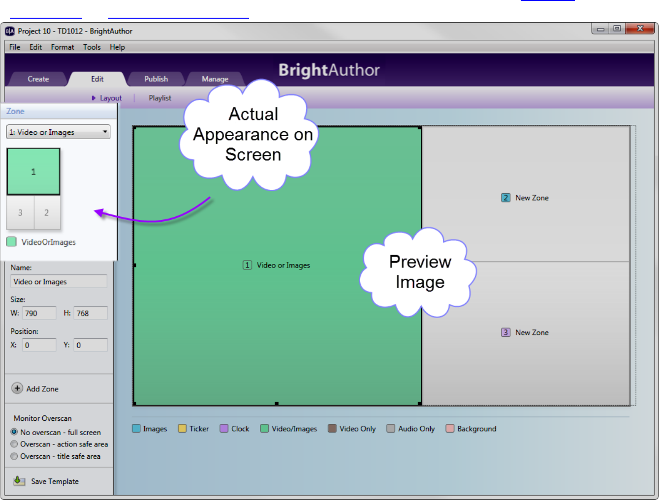Open the Edit menu in menu bar
Viewport: 659px width, 500px height.
35,47
